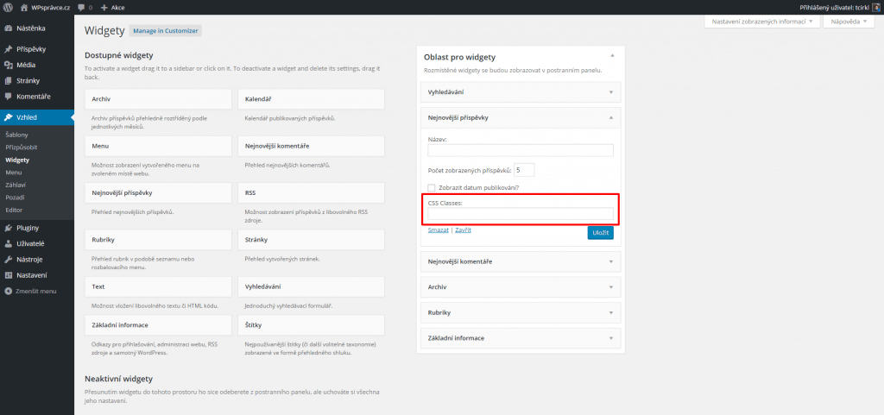Open the Nápověda help dropdown
Viewport: 884px width, 415px height.
[x=849, y=22]
